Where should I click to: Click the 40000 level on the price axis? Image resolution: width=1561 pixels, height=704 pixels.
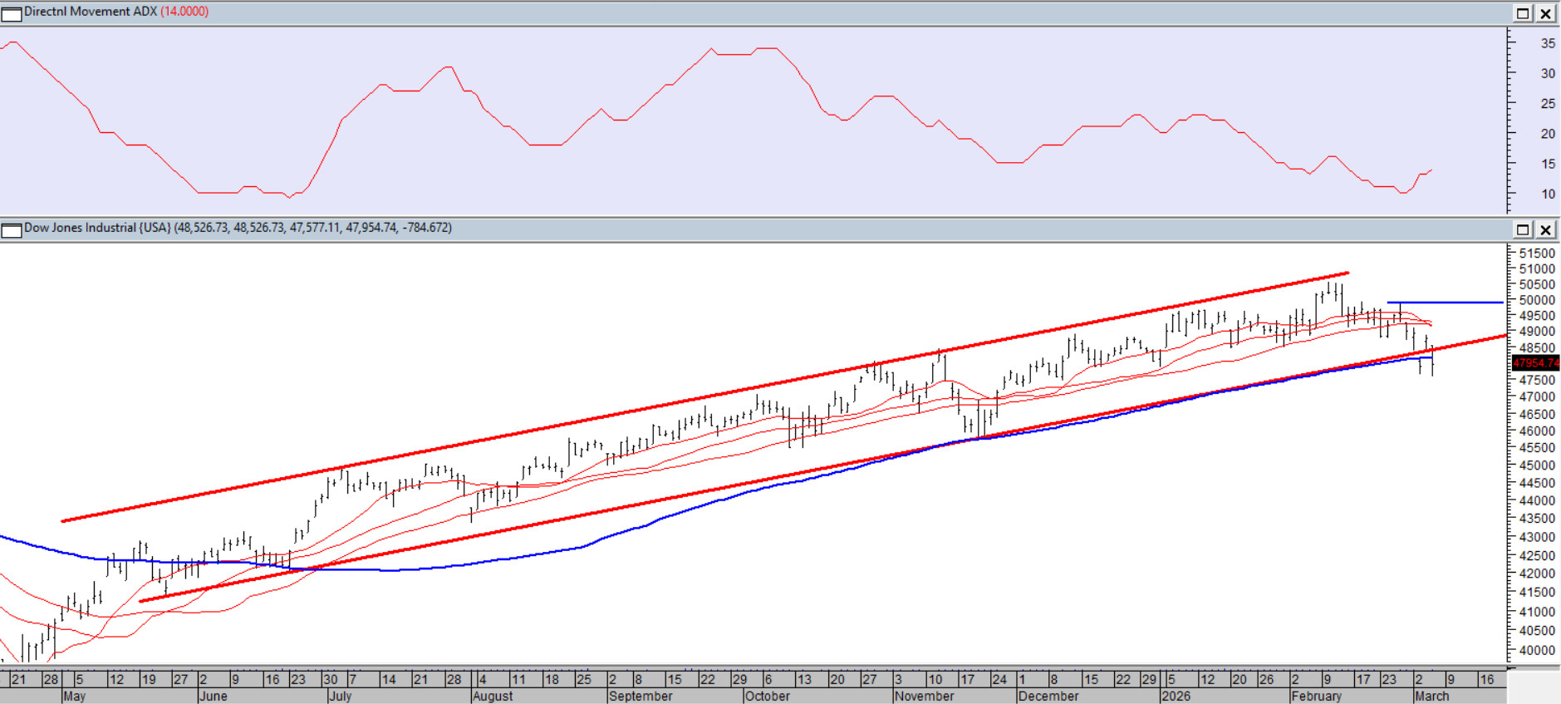point(1536,651)
